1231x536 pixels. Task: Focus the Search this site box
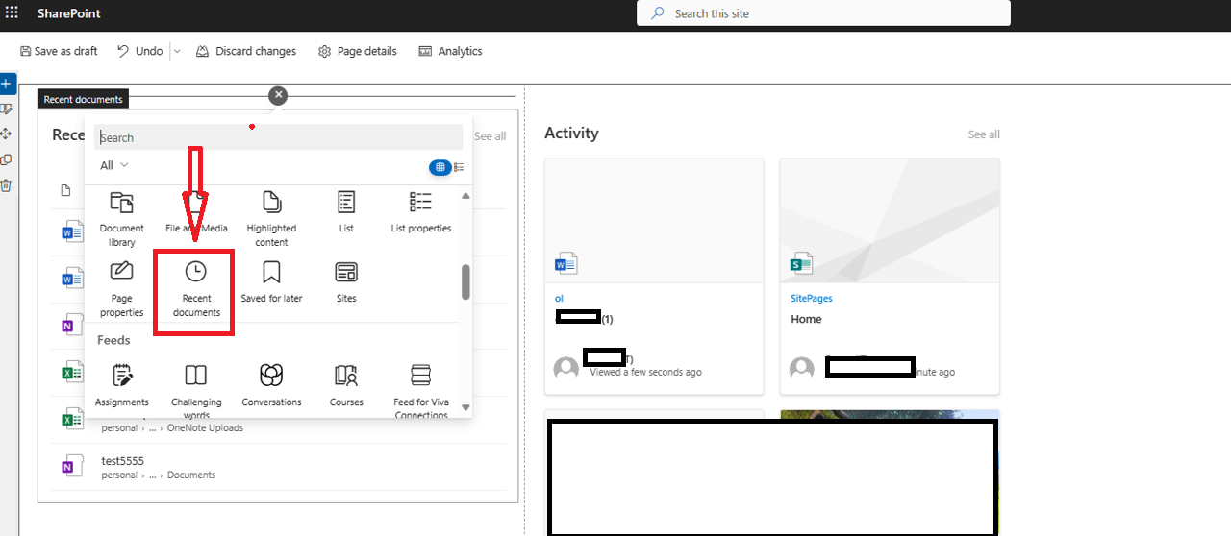[823, 13]
